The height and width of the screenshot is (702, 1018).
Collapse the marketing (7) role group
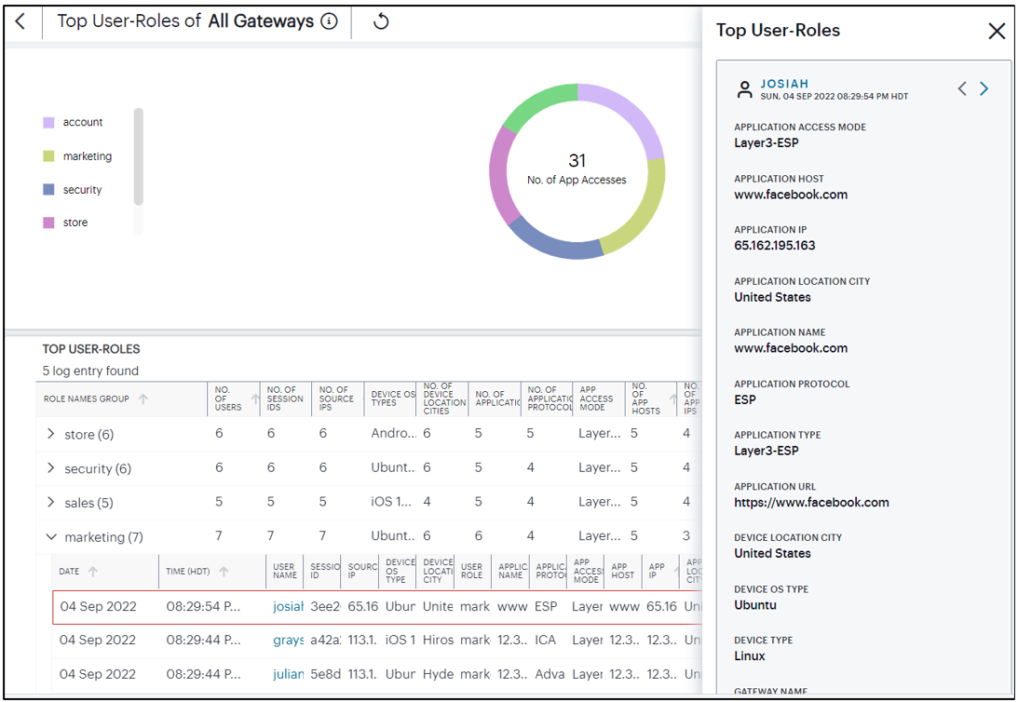coord(51,536)
